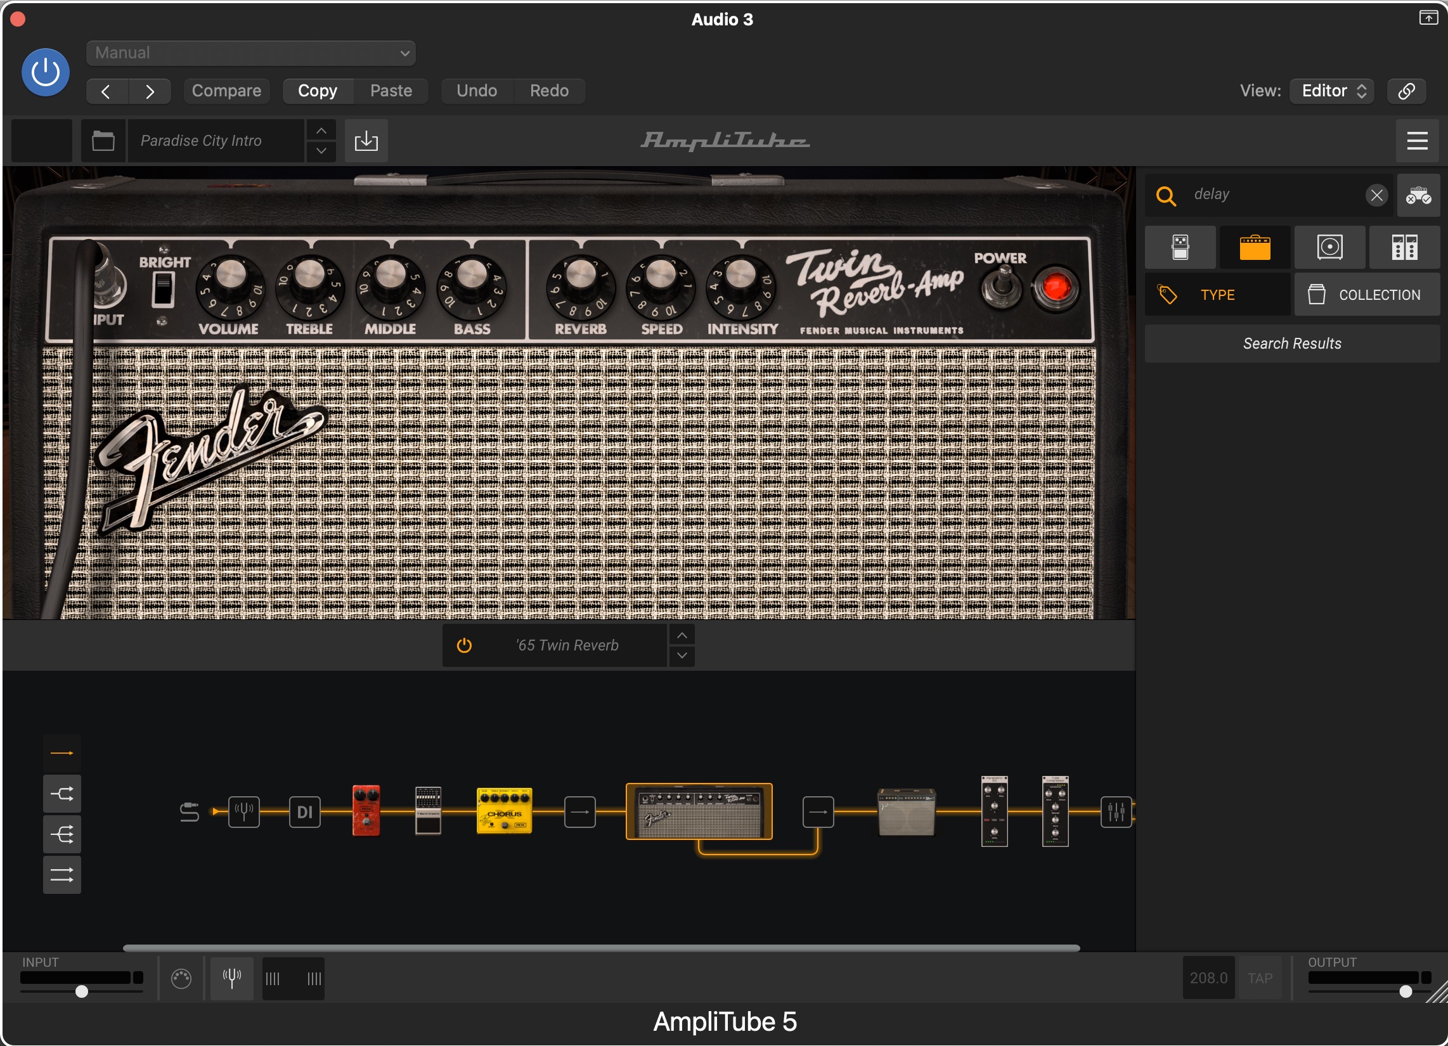The image size is (1448, 1046).
Task: Select the cabinet in signal chain
Action: (907, 811)
